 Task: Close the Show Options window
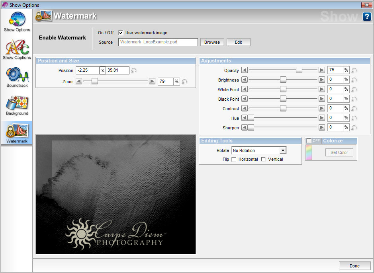point(366,5)
